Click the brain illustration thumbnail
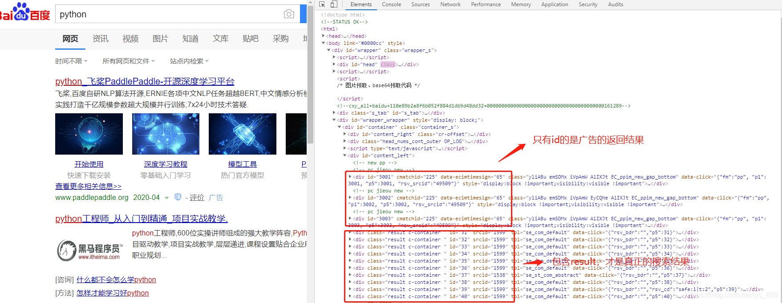782x303 pixels. [x=166, y=134]
